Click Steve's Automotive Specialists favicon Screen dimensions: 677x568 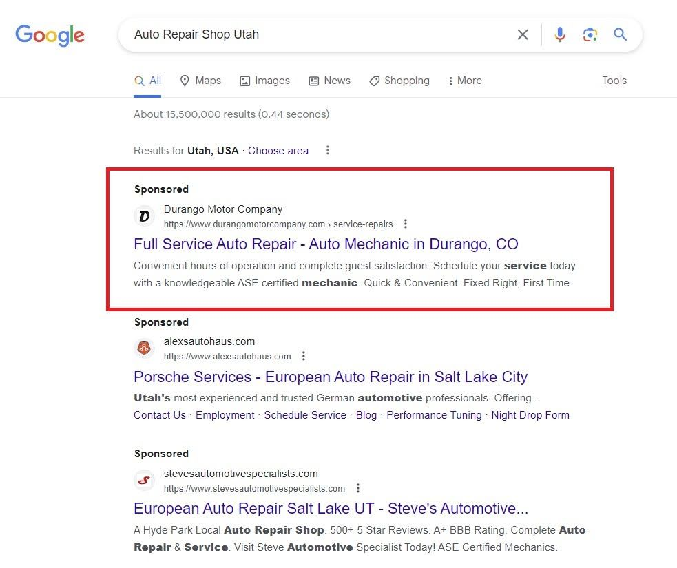(x=144, y=481)
